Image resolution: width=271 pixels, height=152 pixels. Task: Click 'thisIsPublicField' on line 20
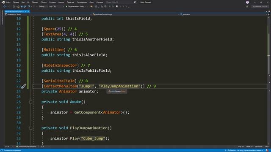pos(91,71)
